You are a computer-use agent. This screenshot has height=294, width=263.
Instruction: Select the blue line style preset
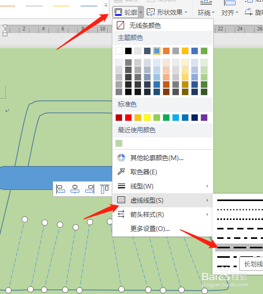pyautogui.click(x=89, y=6)
